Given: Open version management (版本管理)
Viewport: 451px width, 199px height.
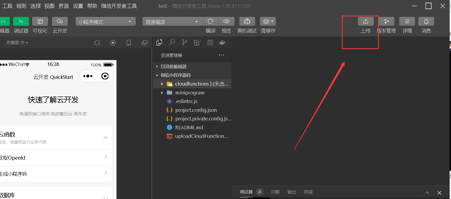Looking at the screenshot, I should [386, 21].
